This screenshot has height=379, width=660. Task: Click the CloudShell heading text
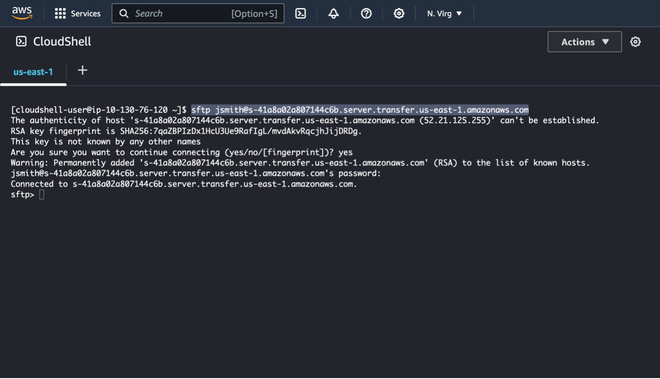click(x=62, y=42)
